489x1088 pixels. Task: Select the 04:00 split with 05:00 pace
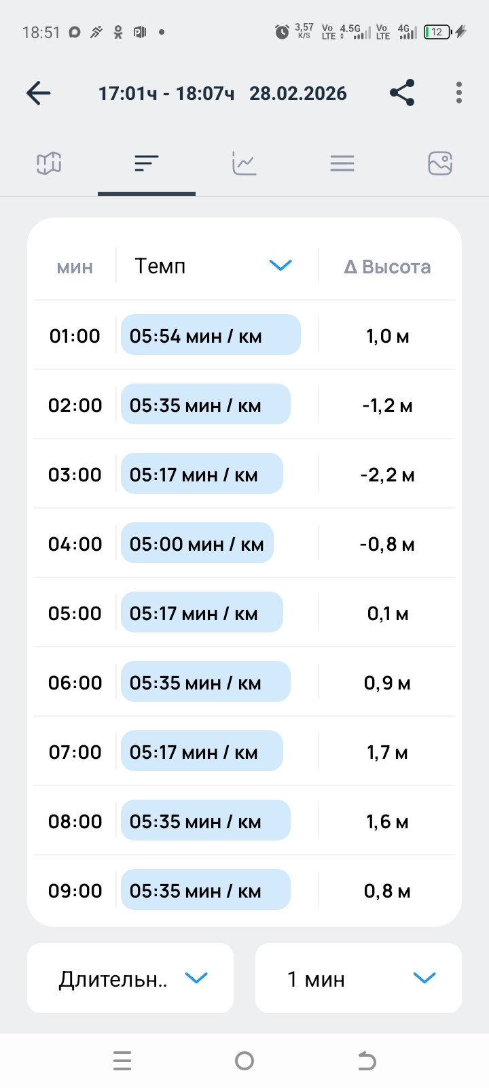244,543
